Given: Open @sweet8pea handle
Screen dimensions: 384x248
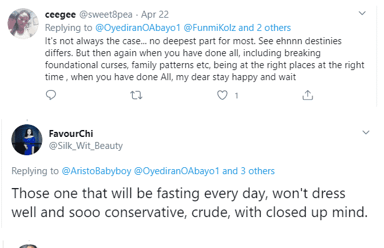Looking at the screenshot, I should coord(106,15).
